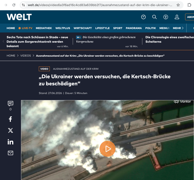Image resolution: width=194 pixels, height=180 pixels.
Task: Share article on Facebook
Action: [x=10, y=119]
